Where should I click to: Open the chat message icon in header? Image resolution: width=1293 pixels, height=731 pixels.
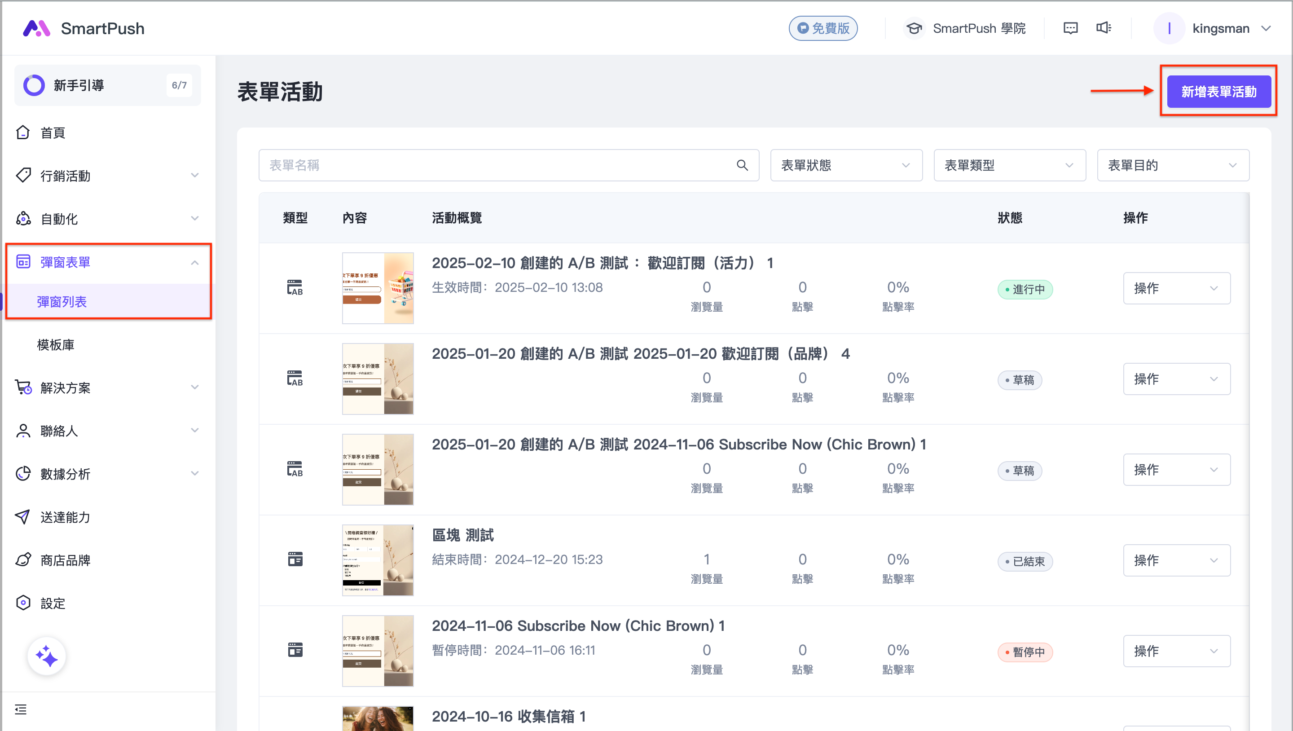(x=1070, y=28)
